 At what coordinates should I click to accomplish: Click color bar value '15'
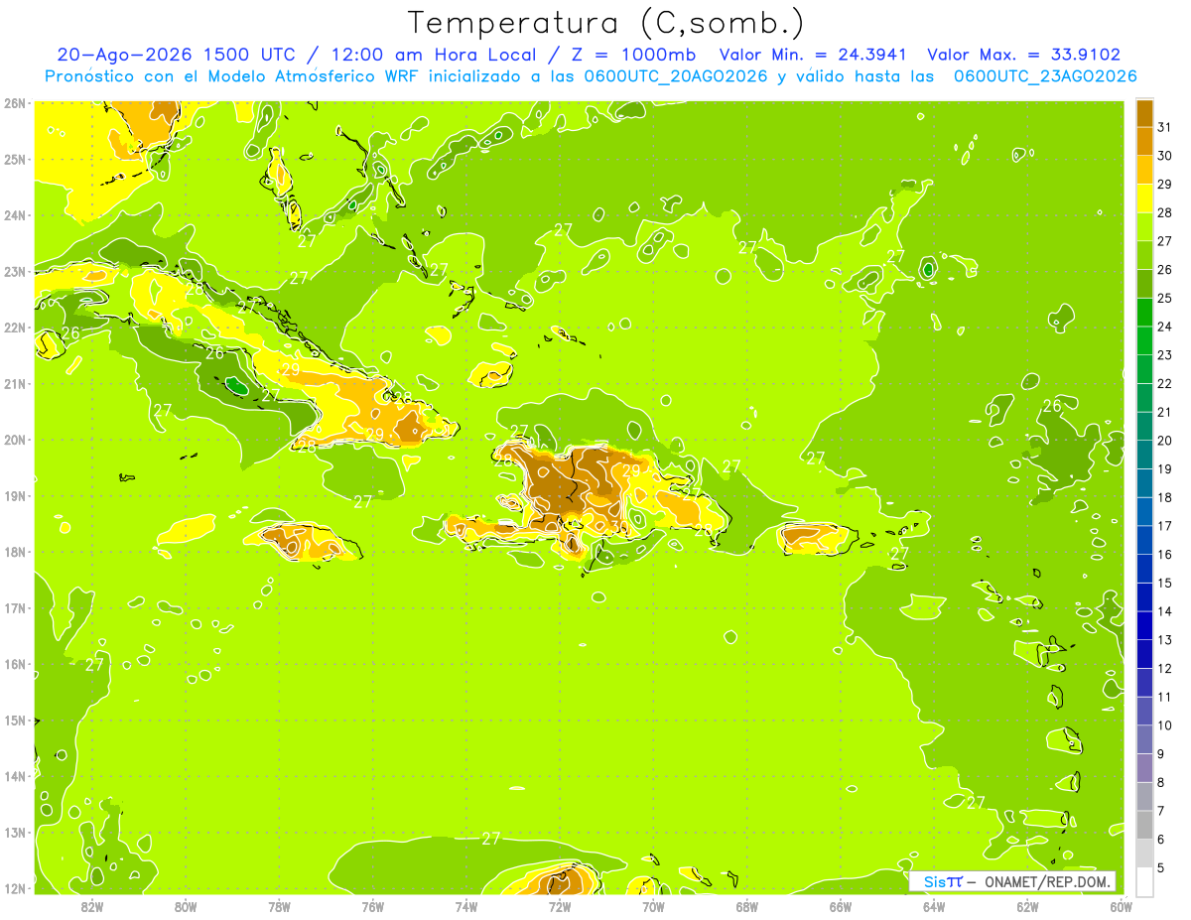click(x=1164, y=583)
